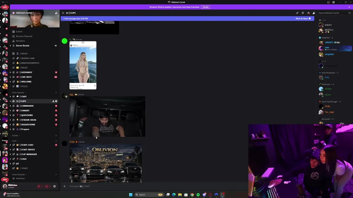Click the search magnifier icon
The height and width of the screenshot is (198, 353).
349,13
